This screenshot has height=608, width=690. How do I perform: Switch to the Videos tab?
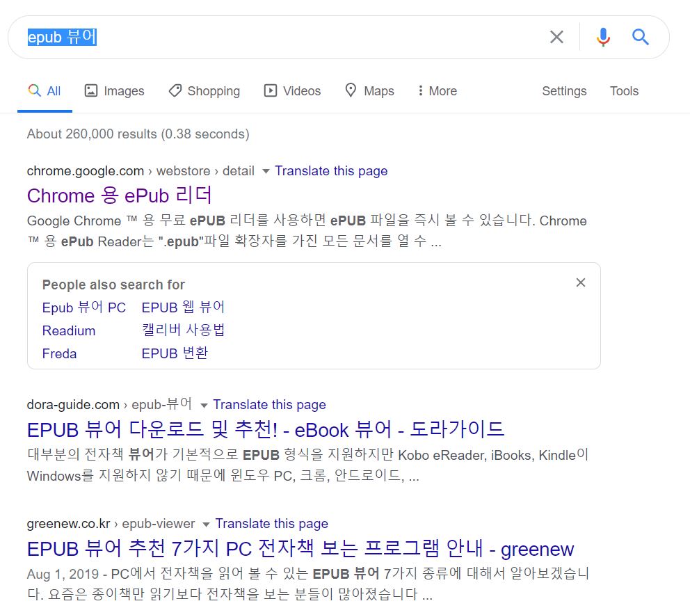click(292, 91)
